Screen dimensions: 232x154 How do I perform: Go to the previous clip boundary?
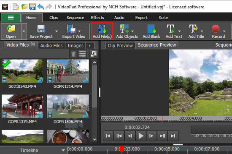click(119, 136)
